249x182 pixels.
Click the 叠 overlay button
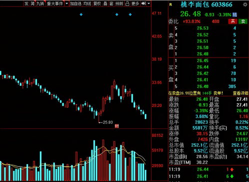105,3
